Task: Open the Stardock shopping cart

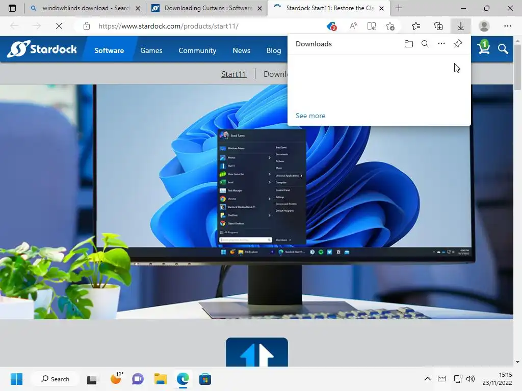Action: pos(484,48)
